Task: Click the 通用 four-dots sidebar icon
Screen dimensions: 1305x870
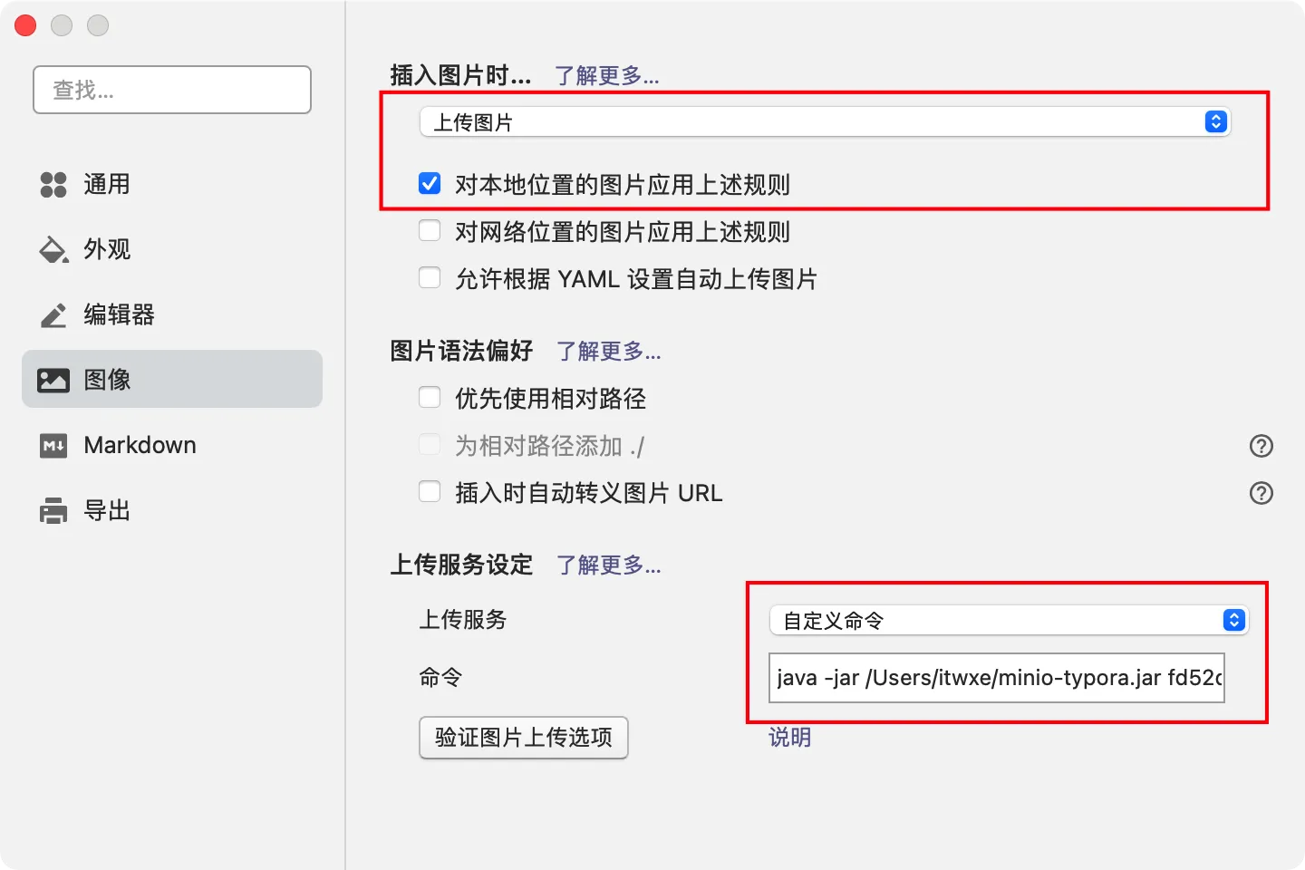Action: 53,185
